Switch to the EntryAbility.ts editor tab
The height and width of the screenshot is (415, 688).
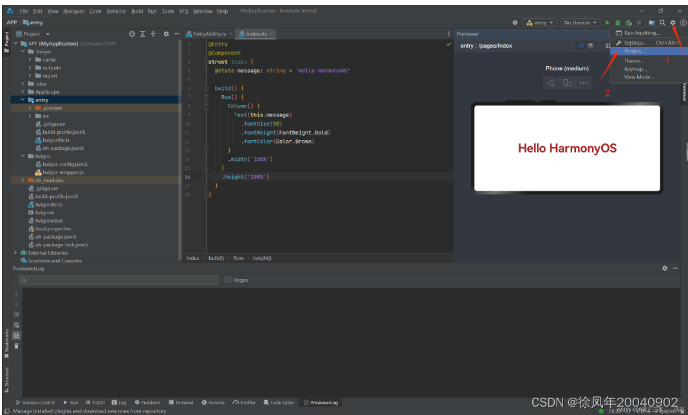coord(209,33)
